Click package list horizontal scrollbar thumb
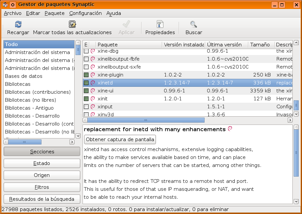Screen dimensions: 302x214 [146, 120]
